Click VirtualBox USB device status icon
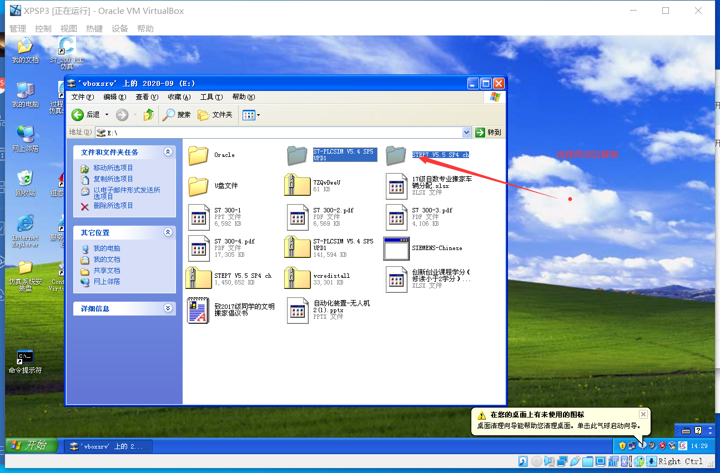This screenshot has height=473, width=720. coord(575,461)
